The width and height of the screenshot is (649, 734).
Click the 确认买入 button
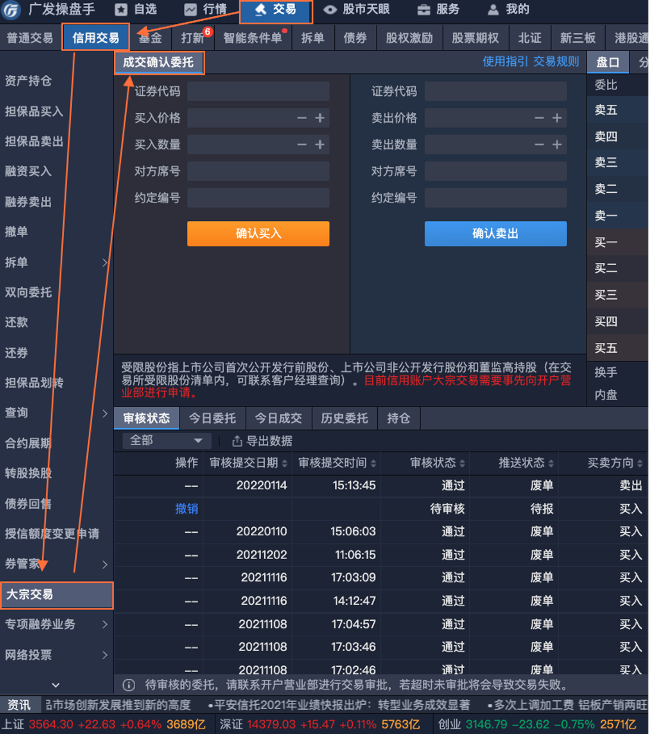(x=258, y=233)
